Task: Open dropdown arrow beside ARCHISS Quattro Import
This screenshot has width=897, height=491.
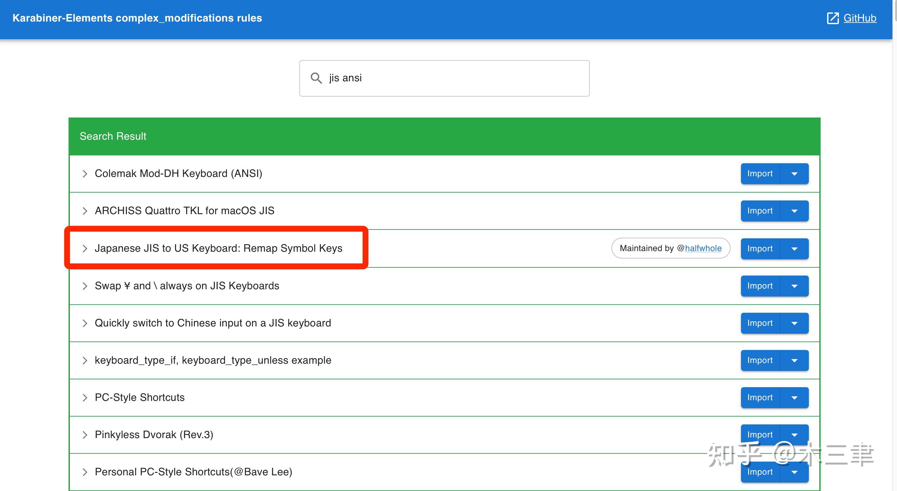Action: (794, 211)
